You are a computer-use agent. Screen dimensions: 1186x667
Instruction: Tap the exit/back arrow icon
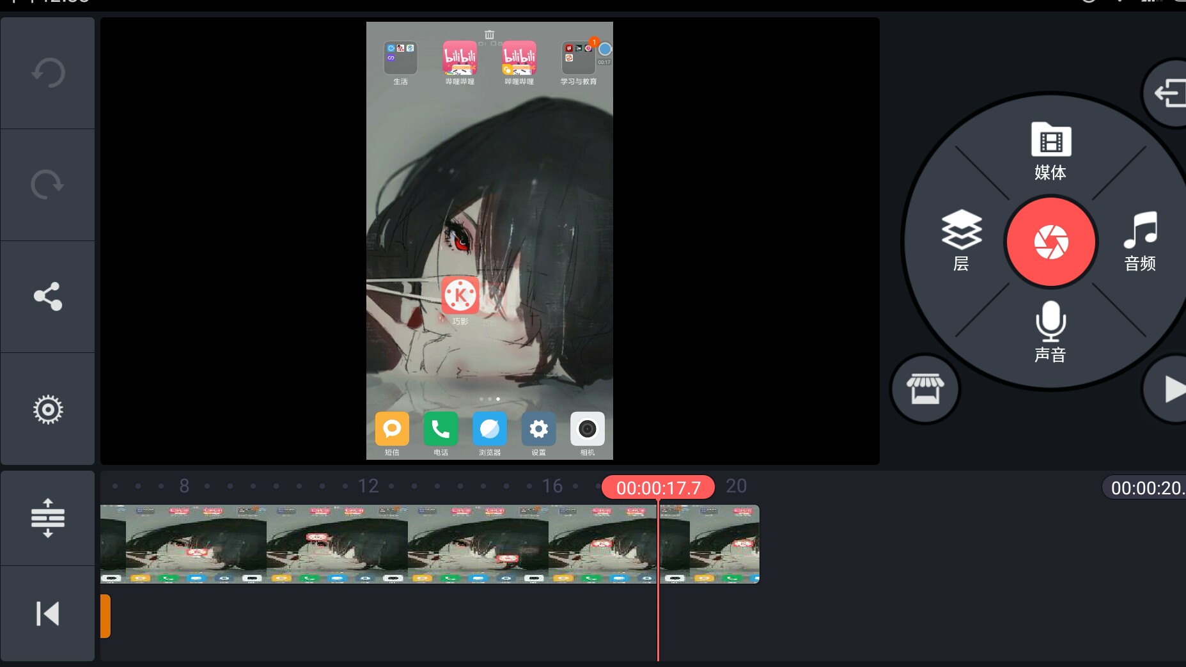pyautogui.click(x=1169, y=93)
